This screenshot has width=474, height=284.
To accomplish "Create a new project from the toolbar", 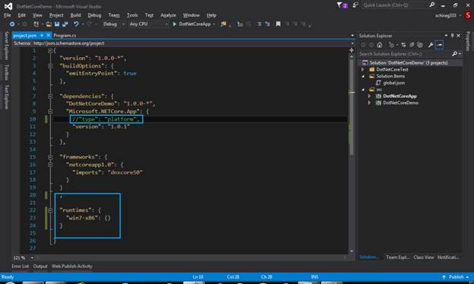I will [x=36, y=24].
